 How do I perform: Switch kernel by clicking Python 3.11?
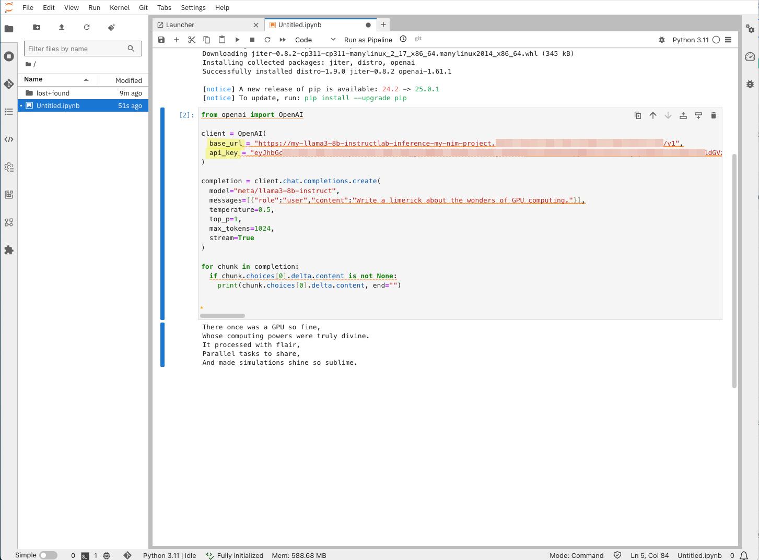pyautogui.click(x=690, y=40)
